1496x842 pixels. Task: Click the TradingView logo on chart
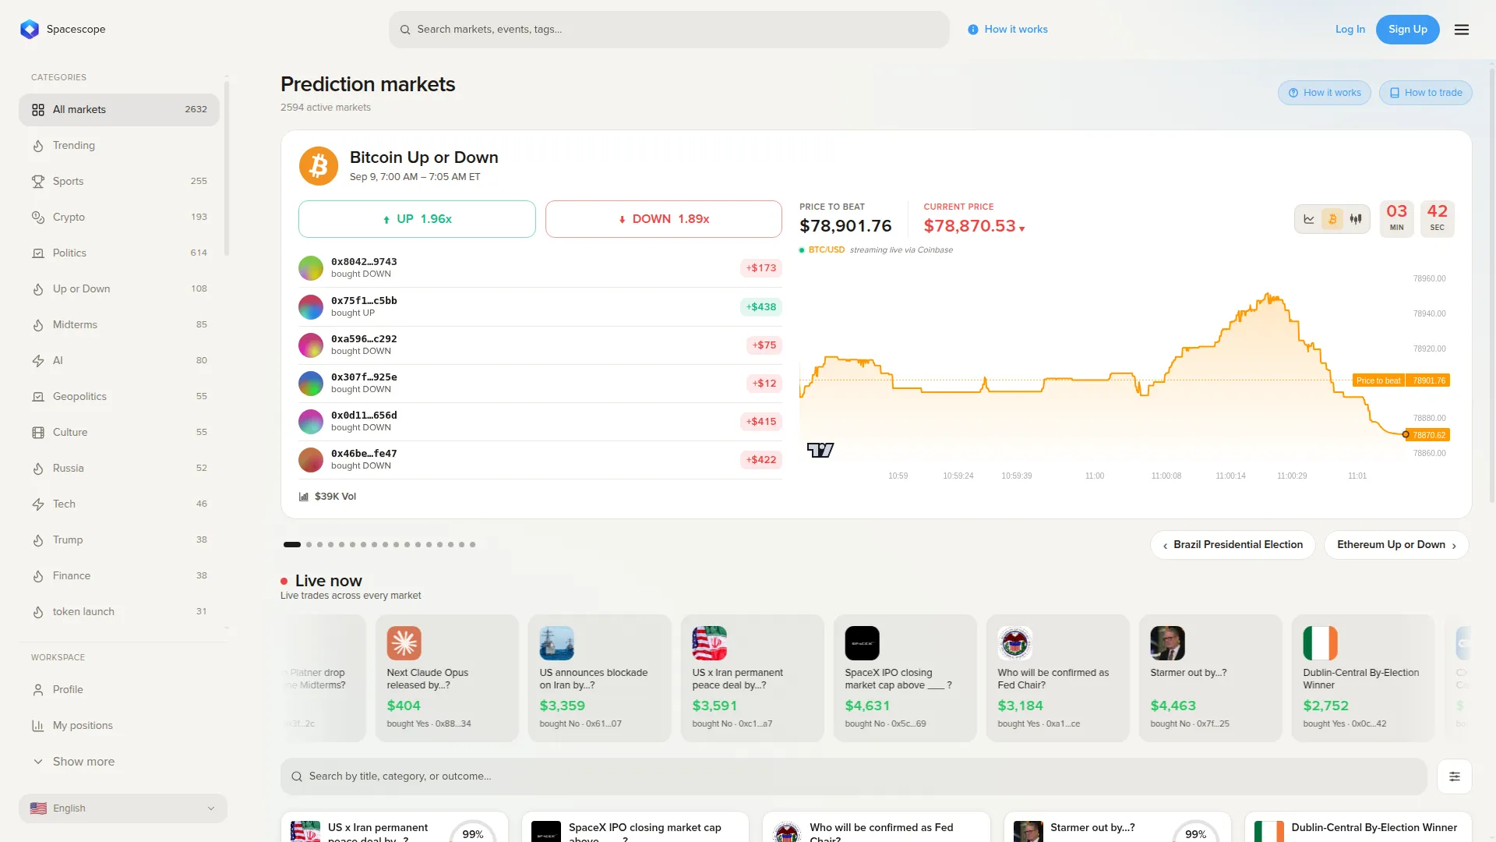coord(820,450)
